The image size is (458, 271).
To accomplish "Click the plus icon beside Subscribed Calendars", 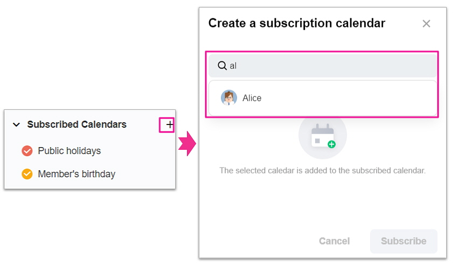I will pos(169,124).
